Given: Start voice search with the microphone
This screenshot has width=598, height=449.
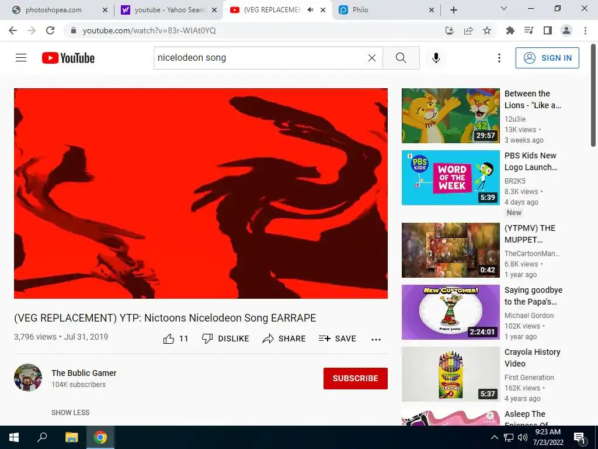Looking at the screenshot, I should tap(436, 58).
